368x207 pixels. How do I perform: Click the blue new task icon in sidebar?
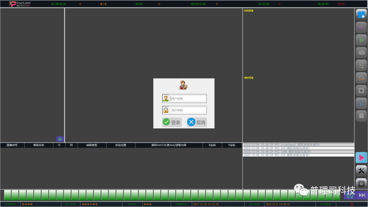[361, 15]
